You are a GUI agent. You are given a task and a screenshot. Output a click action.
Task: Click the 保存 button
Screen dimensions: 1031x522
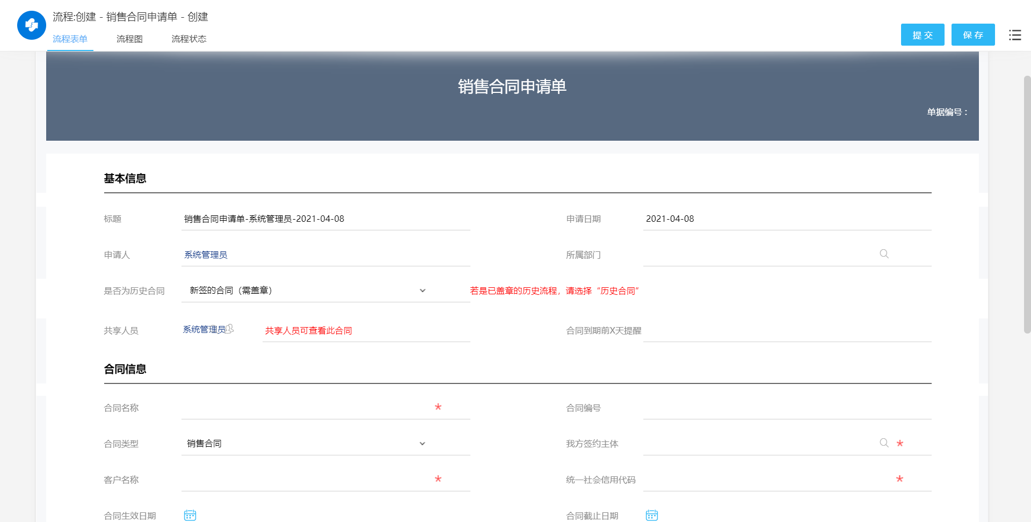point(973,35)
